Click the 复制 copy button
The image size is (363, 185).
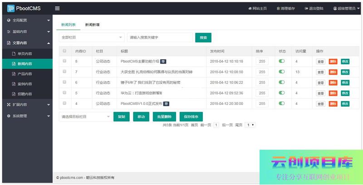tap(122, 117)
